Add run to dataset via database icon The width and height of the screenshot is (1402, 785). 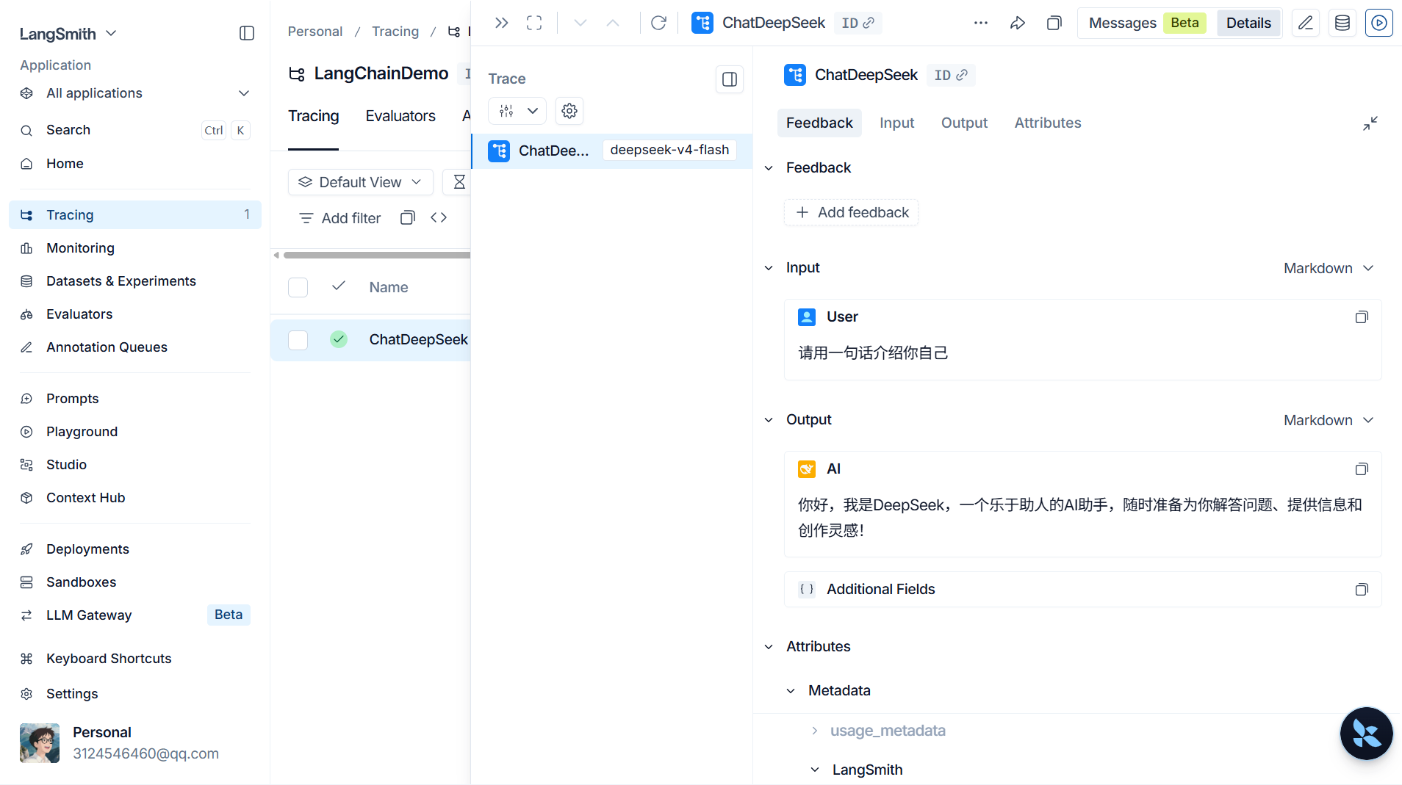[x=1342, y=23]
